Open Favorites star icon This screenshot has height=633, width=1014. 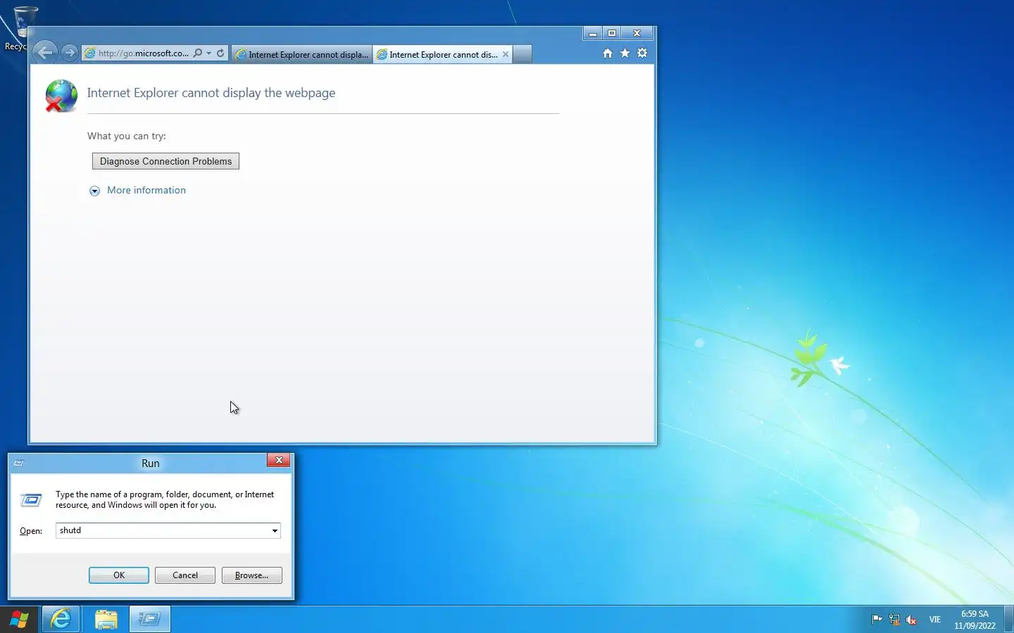pyautogui.click(x=625, y=53)
